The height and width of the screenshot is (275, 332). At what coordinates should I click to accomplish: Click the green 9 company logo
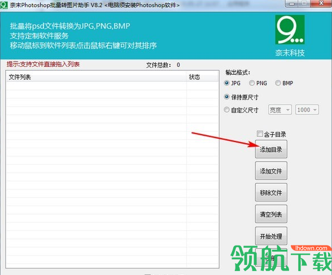point(290,29)
